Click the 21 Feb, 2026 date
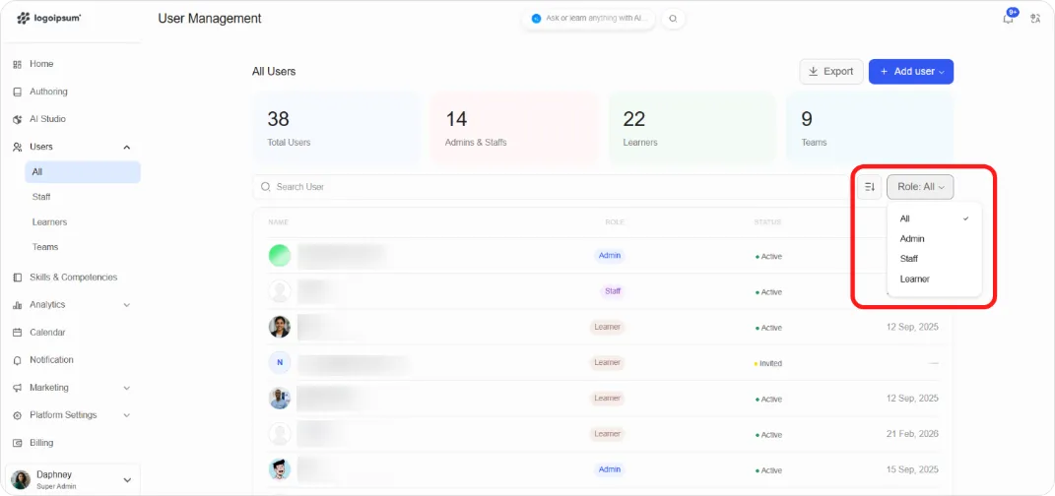Screen dimensions: 1055x496 [912, 434]
